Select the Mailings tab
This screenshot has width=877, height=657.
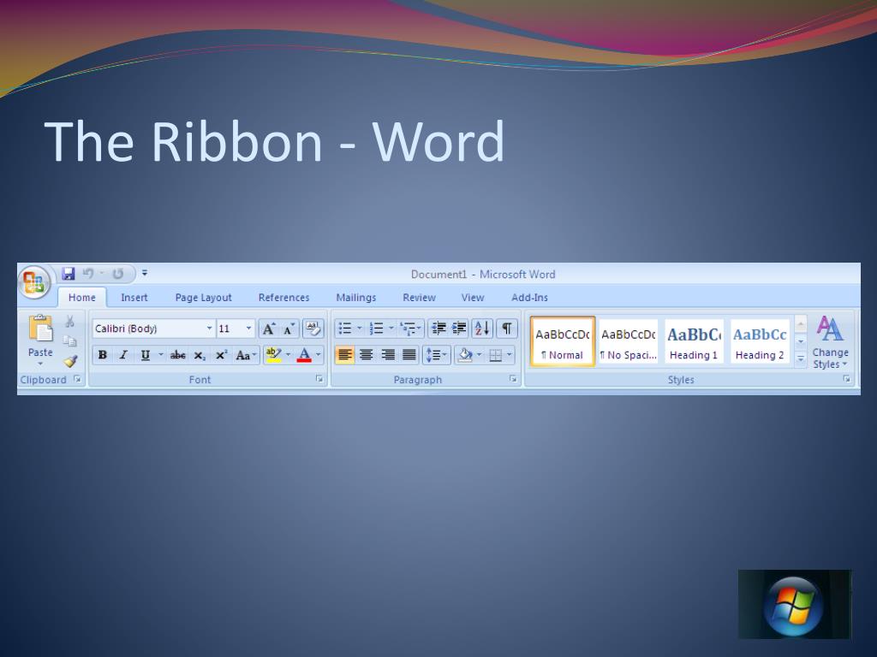(x=355, y=298)
